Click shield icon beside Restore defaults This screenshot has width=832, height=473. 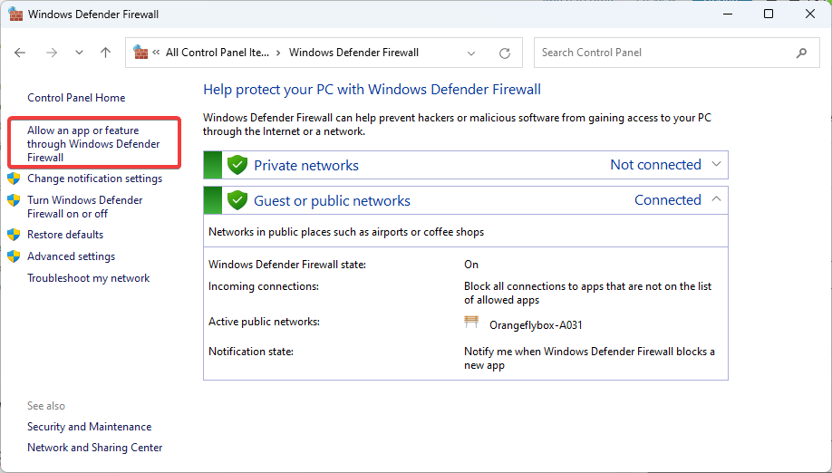pyautogui.click(x=14, y=235)
